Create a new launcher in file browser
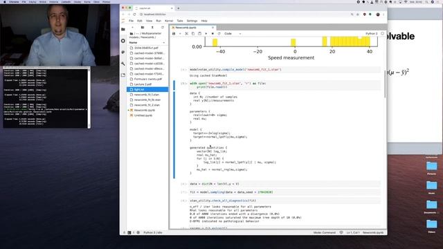This screenshot has height=249, width=443. [x=132, y=28]
